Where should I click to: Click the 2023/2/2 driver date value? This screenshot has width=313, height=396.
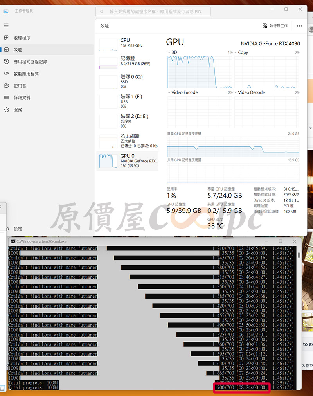291,195
